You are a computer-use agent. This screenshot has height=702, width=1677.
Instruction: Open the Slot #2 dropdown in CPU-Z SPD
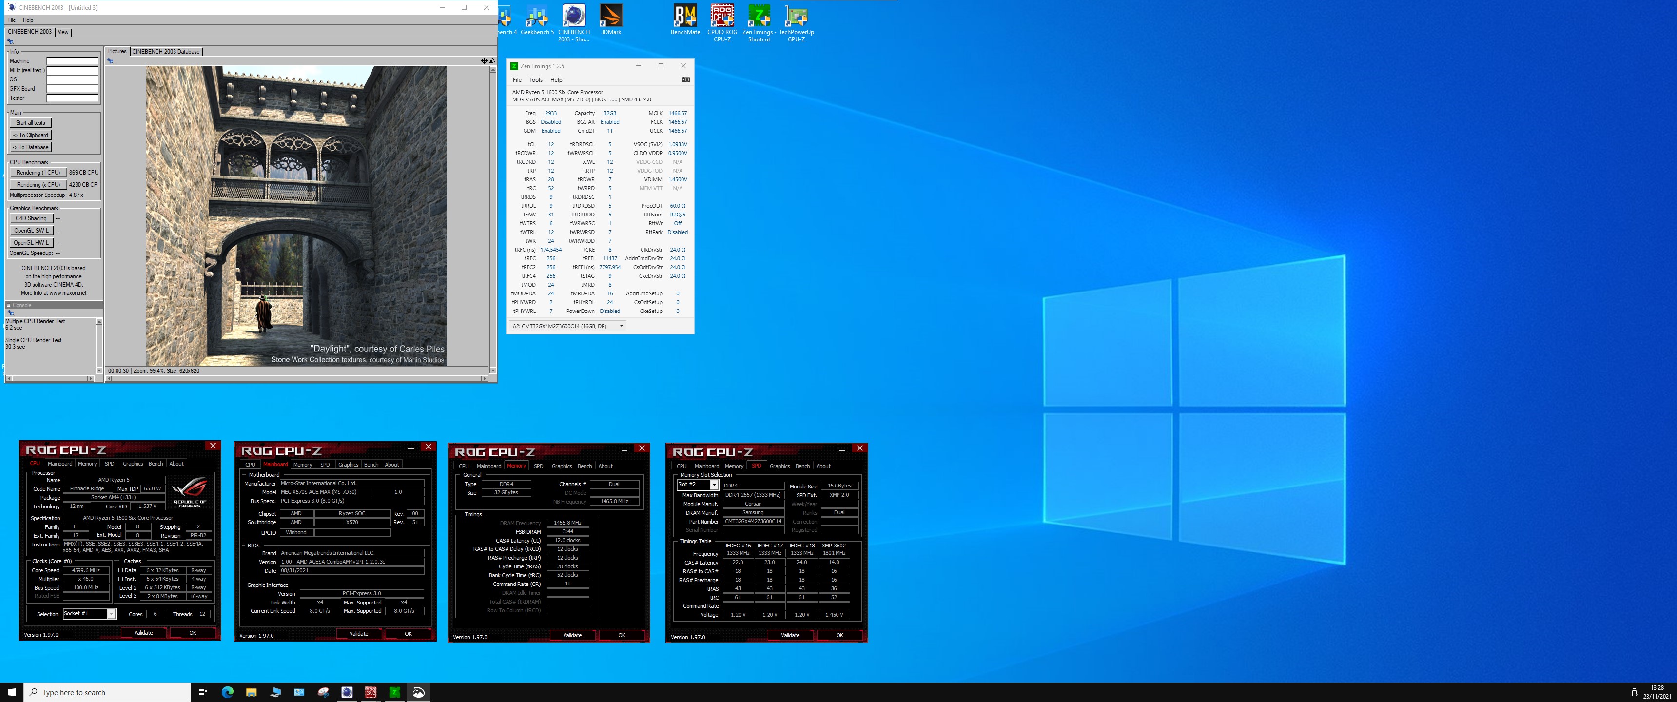tap(714, 485)
